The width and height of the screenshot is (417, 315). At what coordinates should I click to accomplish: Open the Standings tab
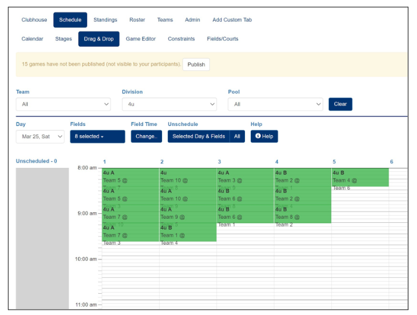[105, 20]
